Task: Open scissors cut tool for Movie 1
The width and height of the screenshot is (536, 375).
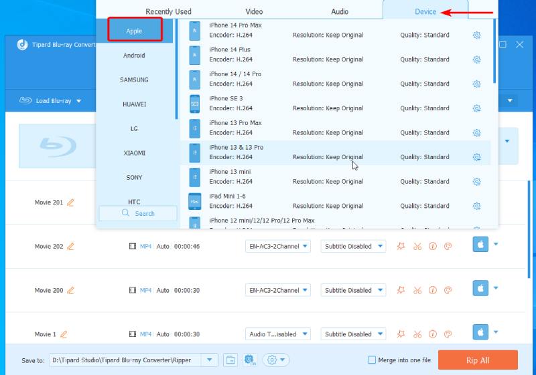Action: click(417, 334)
